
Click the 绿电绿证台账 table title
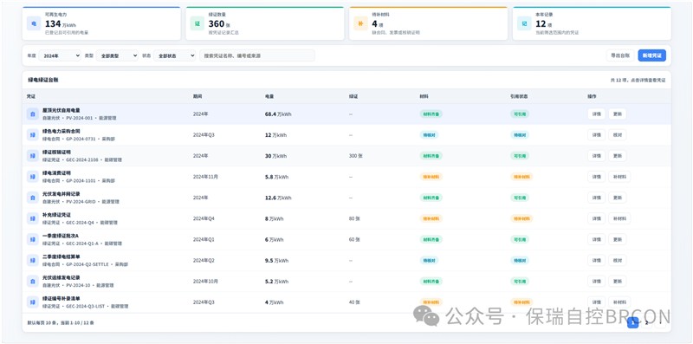42,80
